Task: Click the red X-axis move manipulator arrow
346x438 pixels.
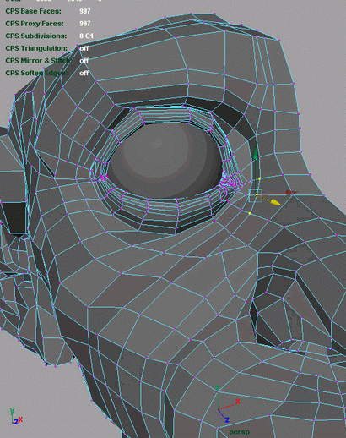Action: 289,193
